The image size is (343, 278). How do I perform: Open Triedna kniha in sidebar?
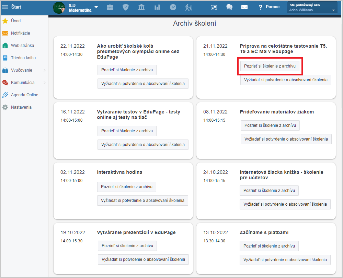coord(23,58)
